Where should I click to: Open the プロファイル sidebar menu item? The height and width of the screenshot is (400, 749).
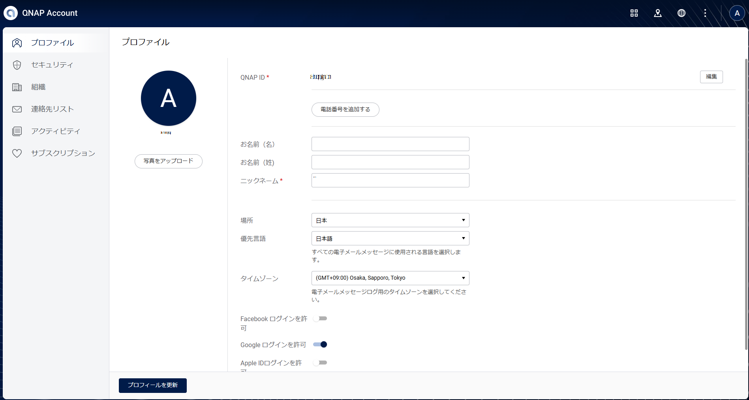[x=56, y=43]
